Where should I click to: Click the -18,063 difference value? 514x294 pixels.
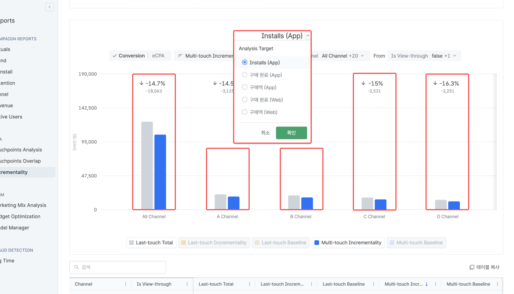(154, 91)
